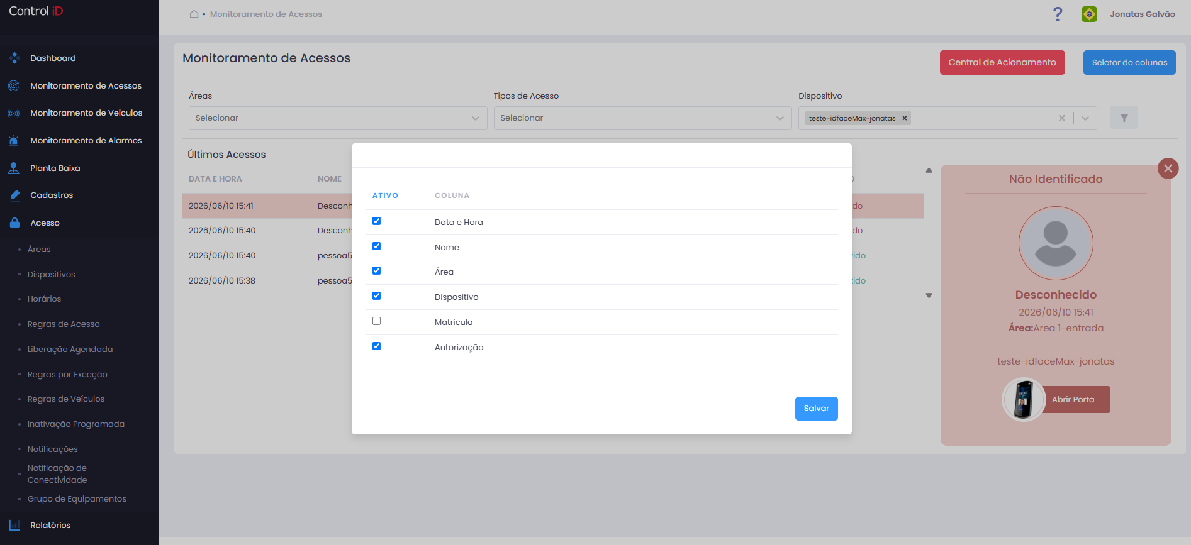This screenshot has width=1191, height=545.
Task: Click the Brazil flag language icon
Action: (1089, 14)
